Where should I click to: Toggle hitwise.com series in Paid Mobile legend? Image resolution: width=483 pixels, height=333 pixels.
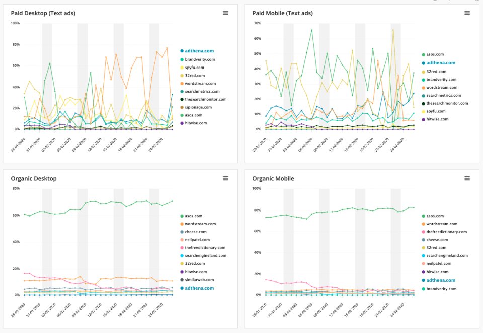tap(435, 119)
